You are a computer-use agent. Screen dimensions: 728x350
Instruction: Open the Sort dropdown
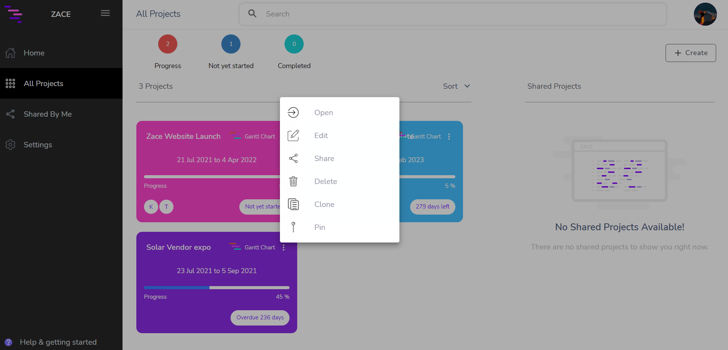coord(456,86)
